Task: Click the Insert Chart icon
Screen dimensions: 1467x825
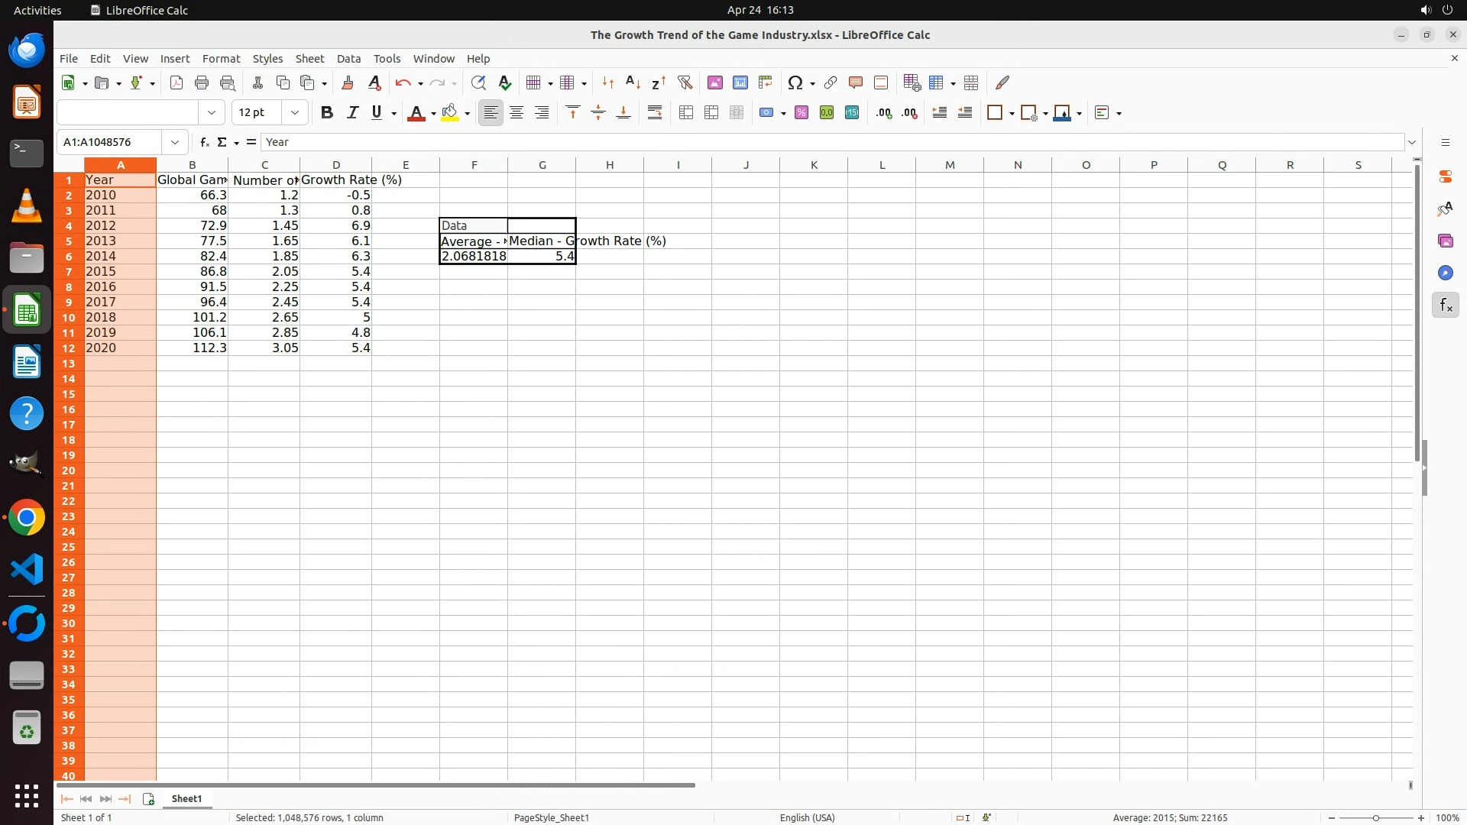Action: coord(740,82)
